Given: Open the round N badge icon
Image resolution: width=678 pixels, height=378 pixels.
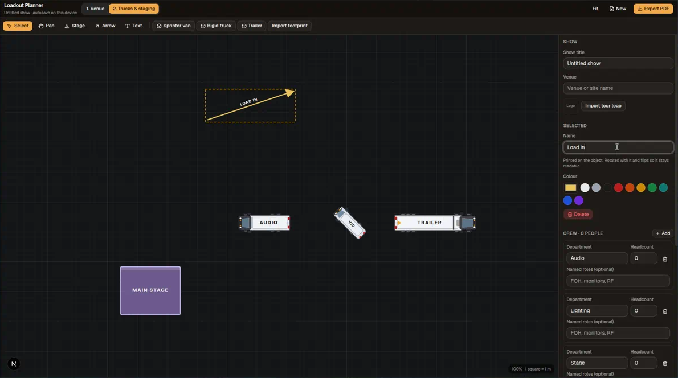Looking at the screenshot, I should [14, 364].
